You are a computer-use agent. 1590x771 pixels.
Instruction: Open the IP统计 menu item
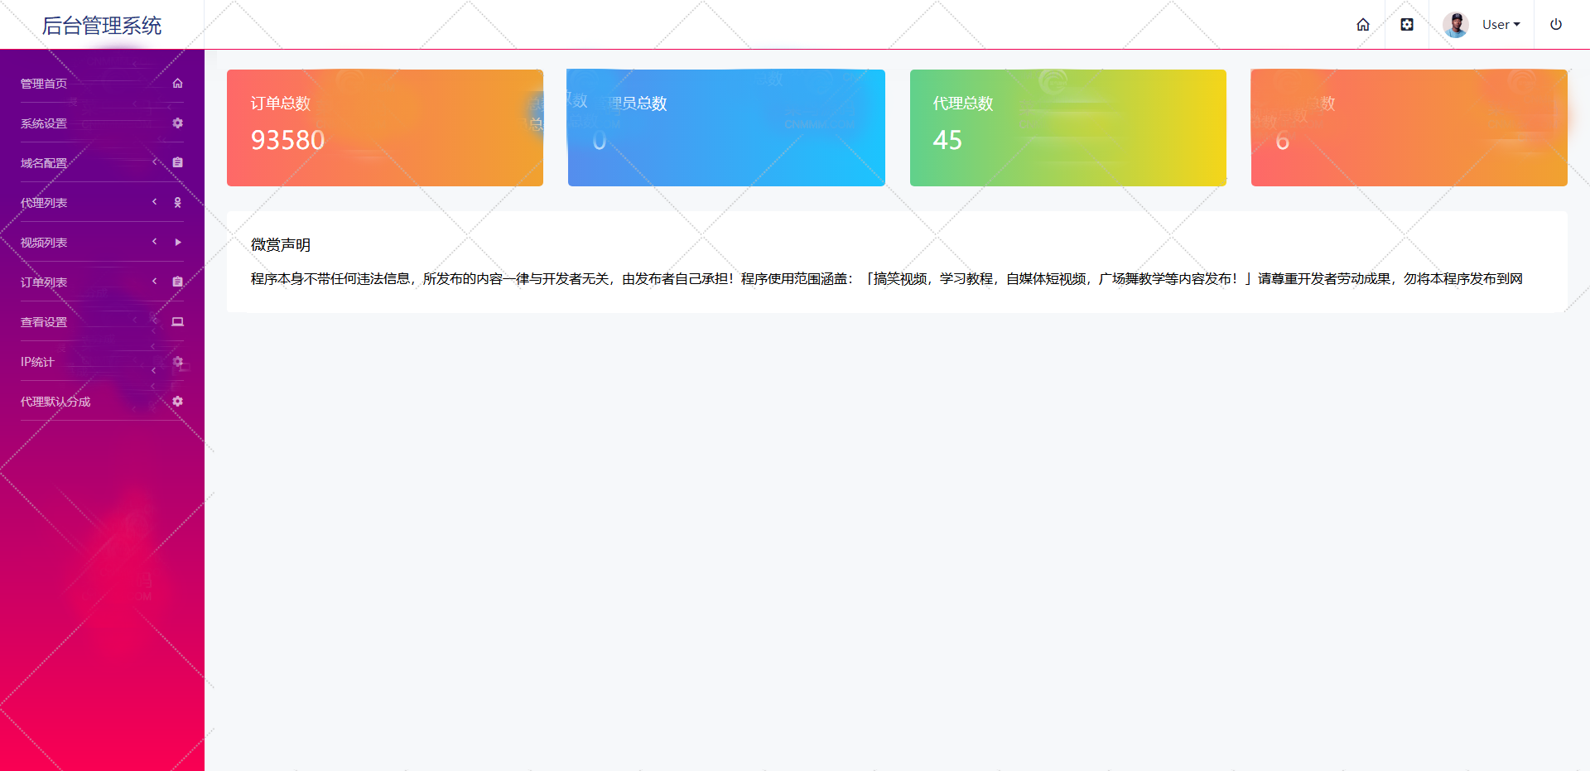coord(37,362)
